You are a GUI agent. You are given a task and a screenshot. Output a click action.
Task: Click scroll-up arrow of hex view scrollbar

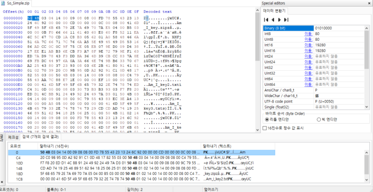coord(257,10)
